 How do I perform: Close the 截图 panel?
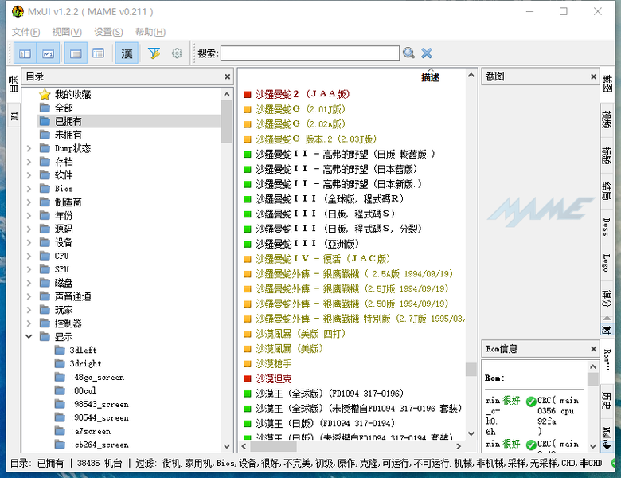(x=593, y=76)
